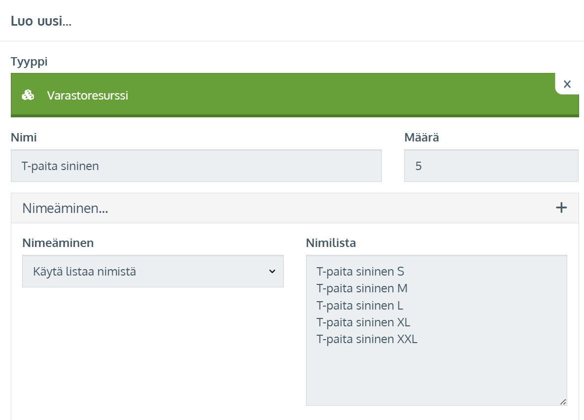Place cursor on "T-paita sininen XXL" line
584x420 pixels.
367,339
